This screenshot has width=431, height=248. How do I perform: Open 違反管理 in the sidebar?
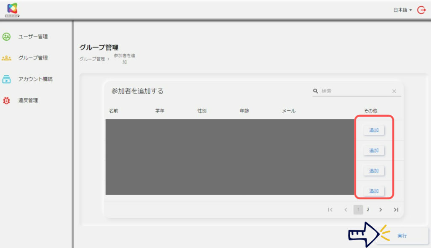pyautogui.click(x=28, y=100)
